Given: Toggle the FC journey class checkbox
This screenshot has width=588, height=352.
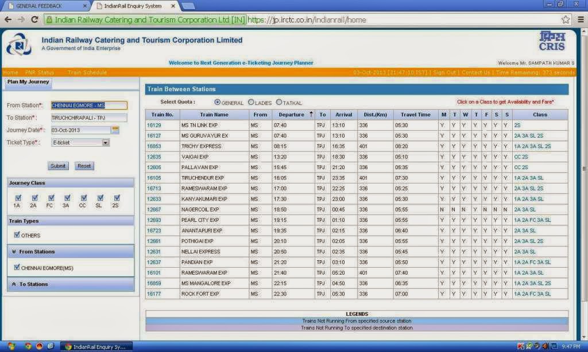Looking at the screenshot, I should [51, 198].
